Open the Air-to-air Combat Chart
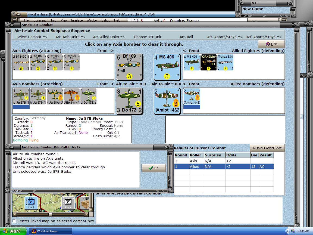The image size is (313, 235). click(267, 148)
